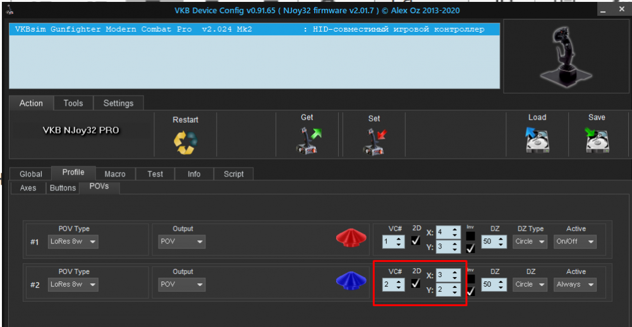The width and height of the screenshot is (632, 327).
Task: Click the joystick device image thumbnail
Action: tap(565, 56)
